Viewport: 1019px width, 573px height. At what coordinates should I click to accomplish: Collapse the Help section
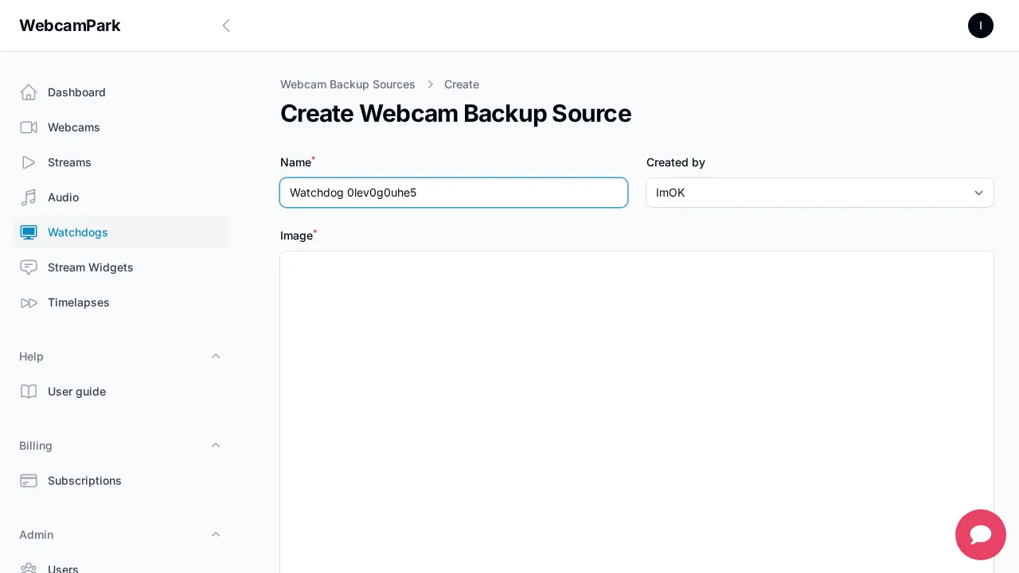[x=216, y=357]
